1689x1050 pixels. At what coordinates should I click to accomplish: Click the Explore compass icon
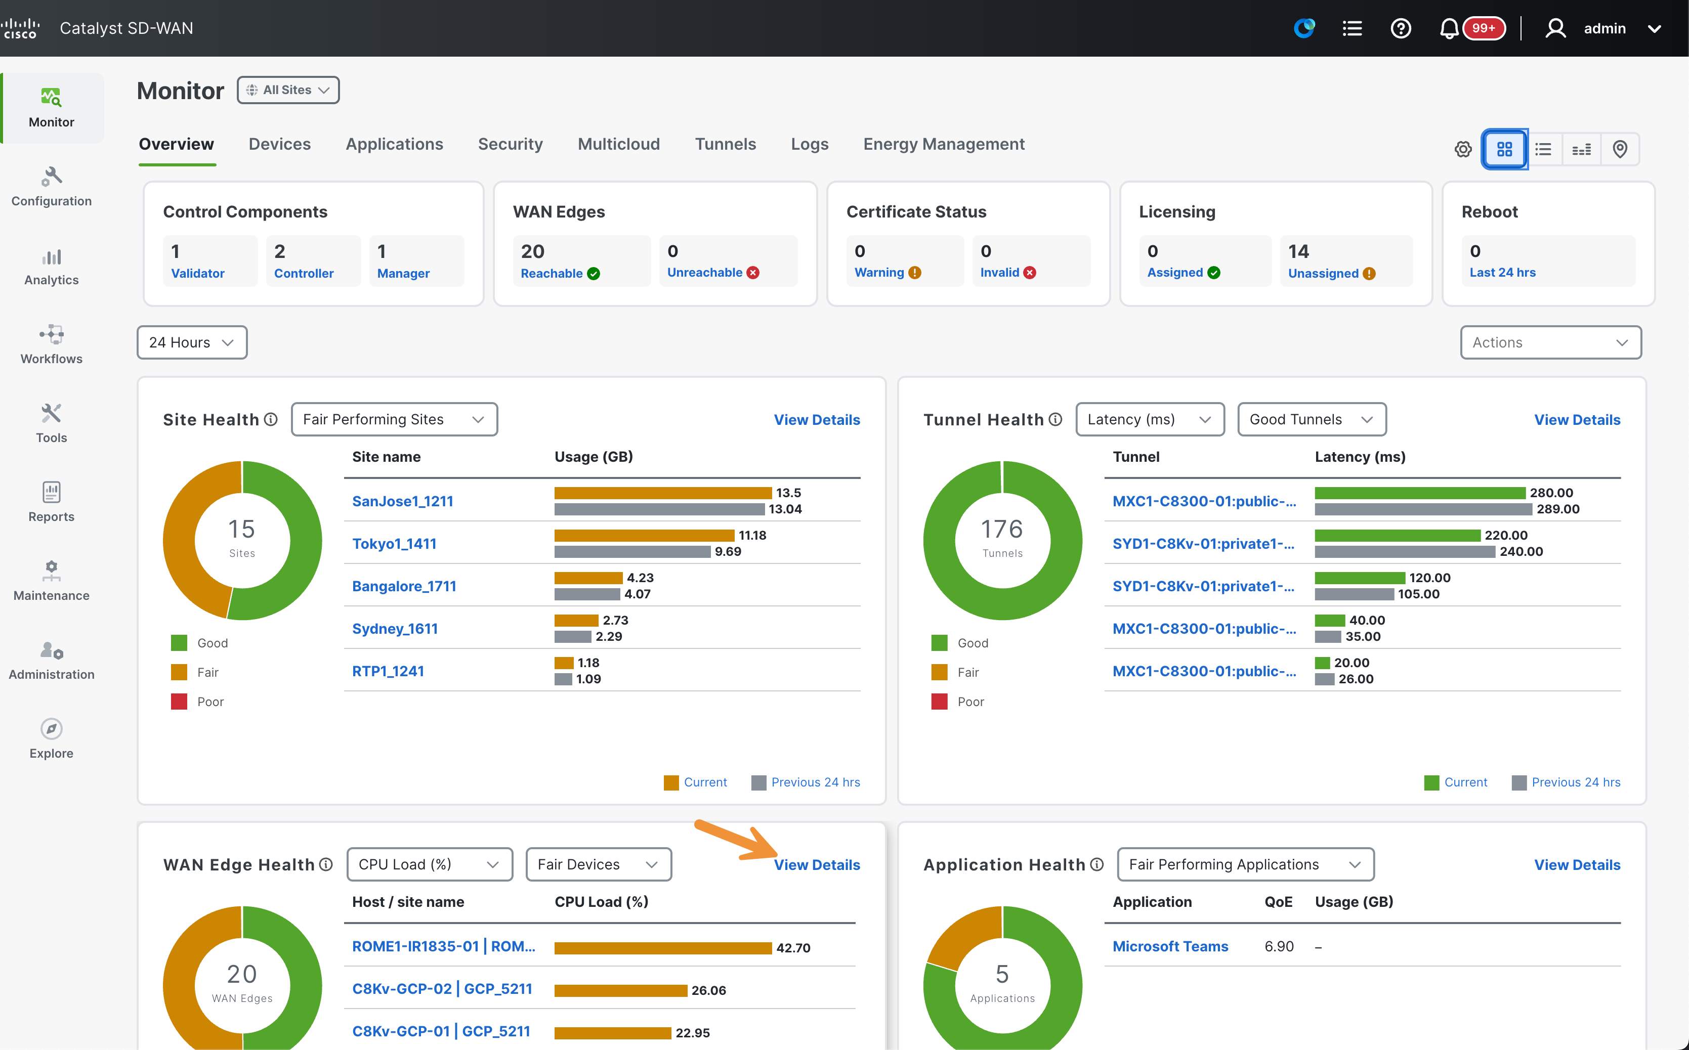52,728
